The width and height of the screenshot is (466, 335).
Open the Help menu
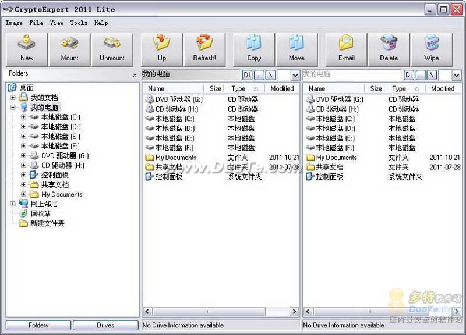(x=101, y=23)
